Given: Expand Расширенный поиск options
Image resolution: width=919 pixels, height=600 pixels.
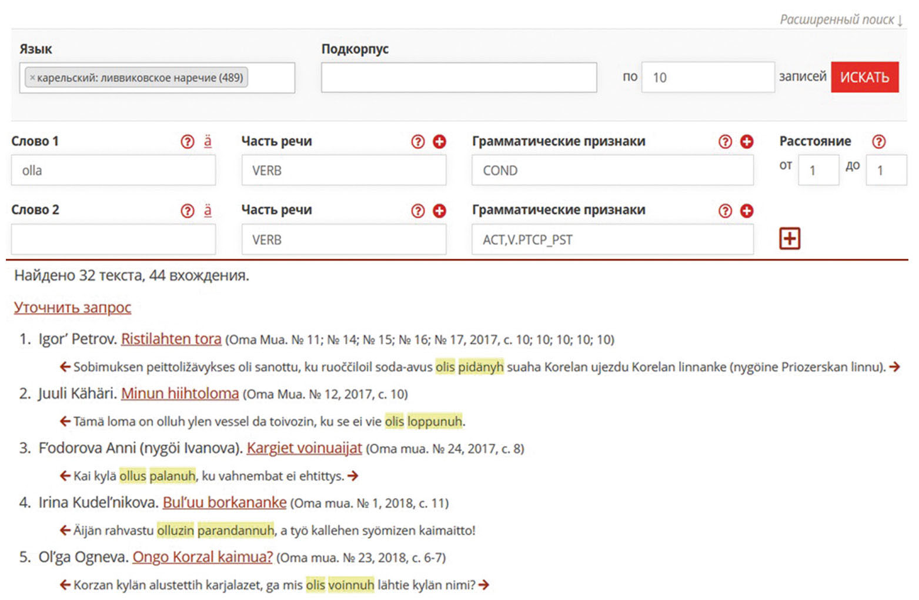Looking at the screenshot, I should click(x=840, y=20).
